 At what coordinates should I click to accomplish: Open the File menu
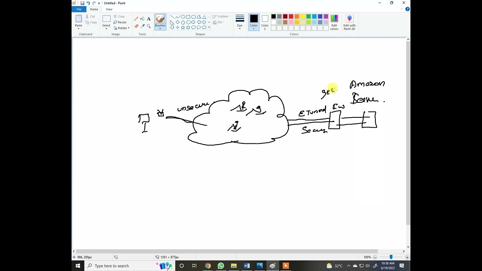pos(79,9)
